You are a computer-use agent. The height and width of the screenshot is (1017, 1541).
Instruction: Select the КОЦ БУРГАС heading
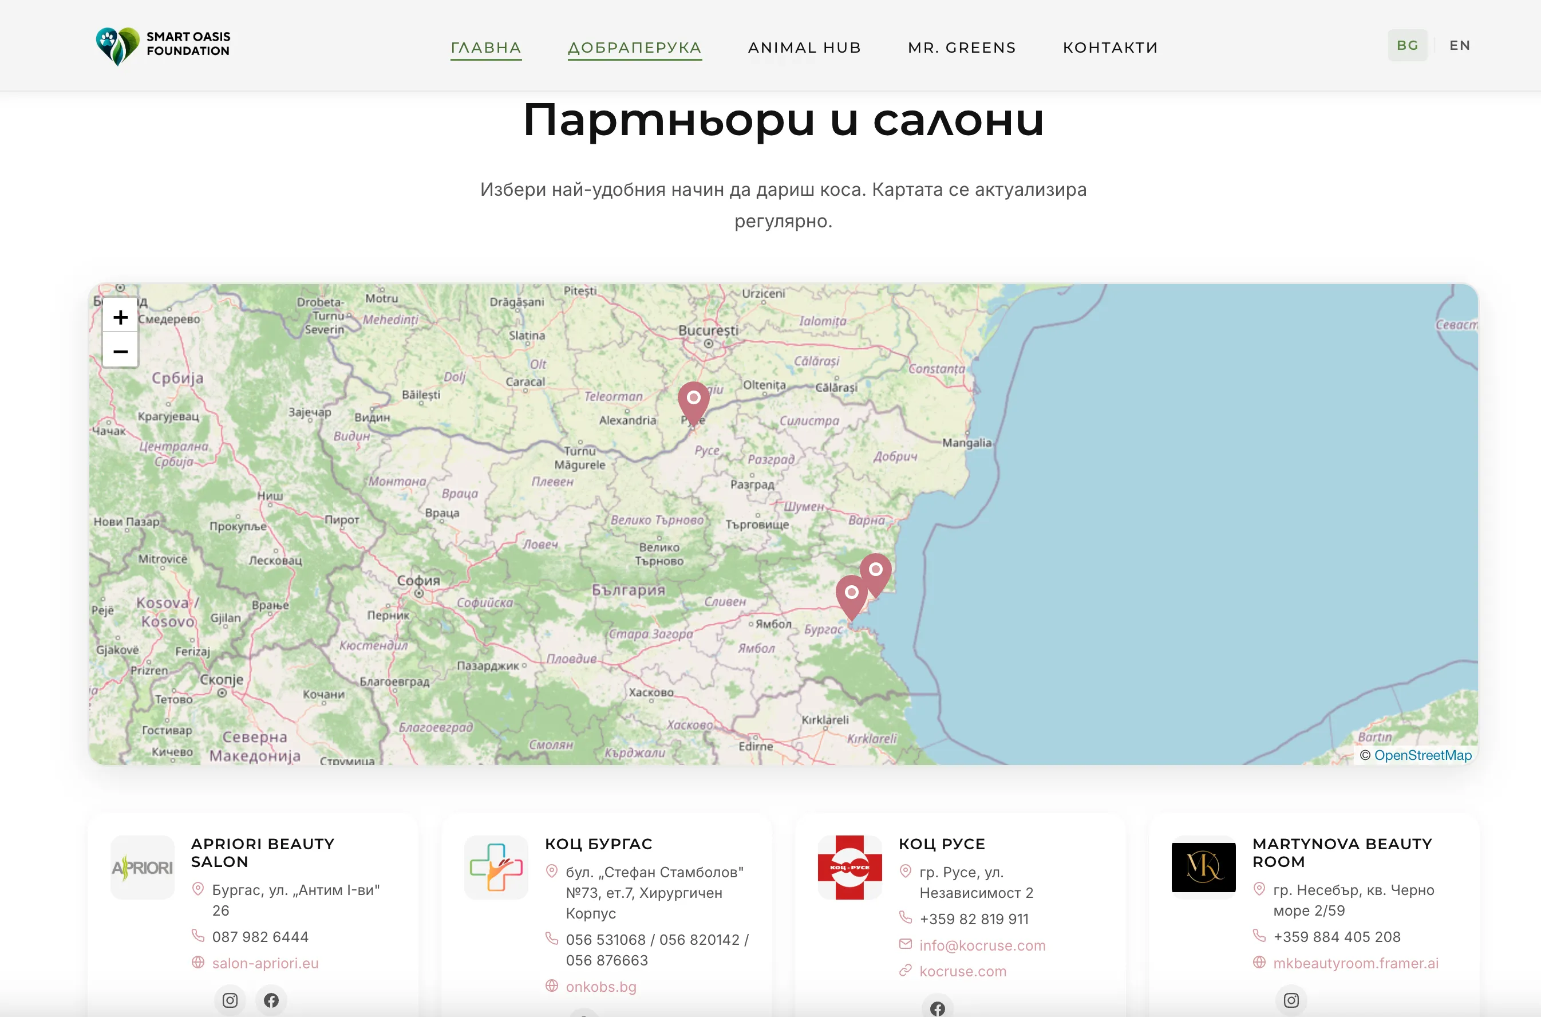[x=598, y=844]
